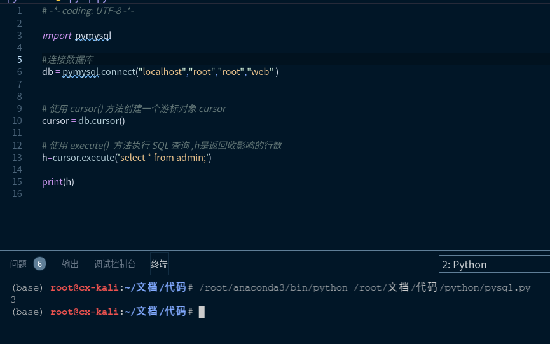The height and width of the screenshot is (344, 550).
Task: Click line number 5 in the gutter
Action: coord(19,60)
